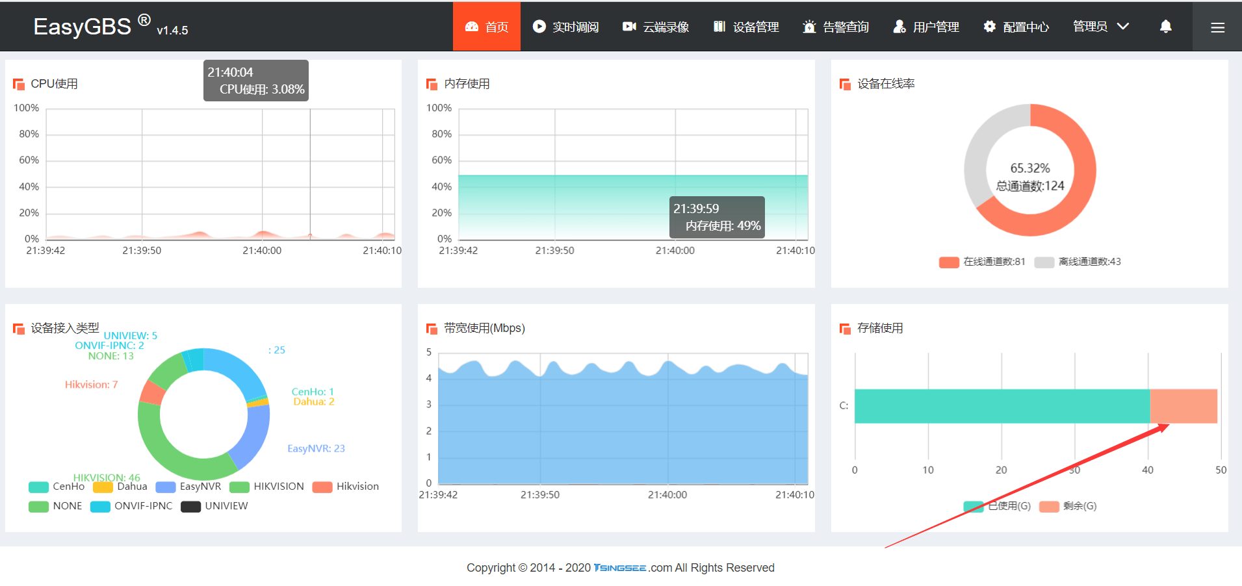Click the notification bell icon
Image resolution: width=1242 pixels, height=586 pixels.
[1165, 27]
